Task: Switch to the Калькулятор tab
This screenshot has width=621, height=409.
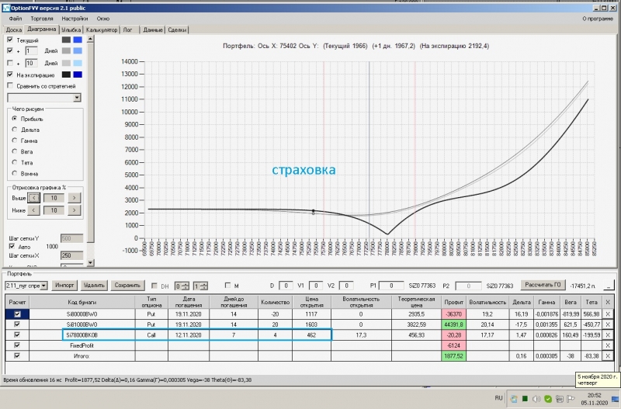Action: pos(102,29)
